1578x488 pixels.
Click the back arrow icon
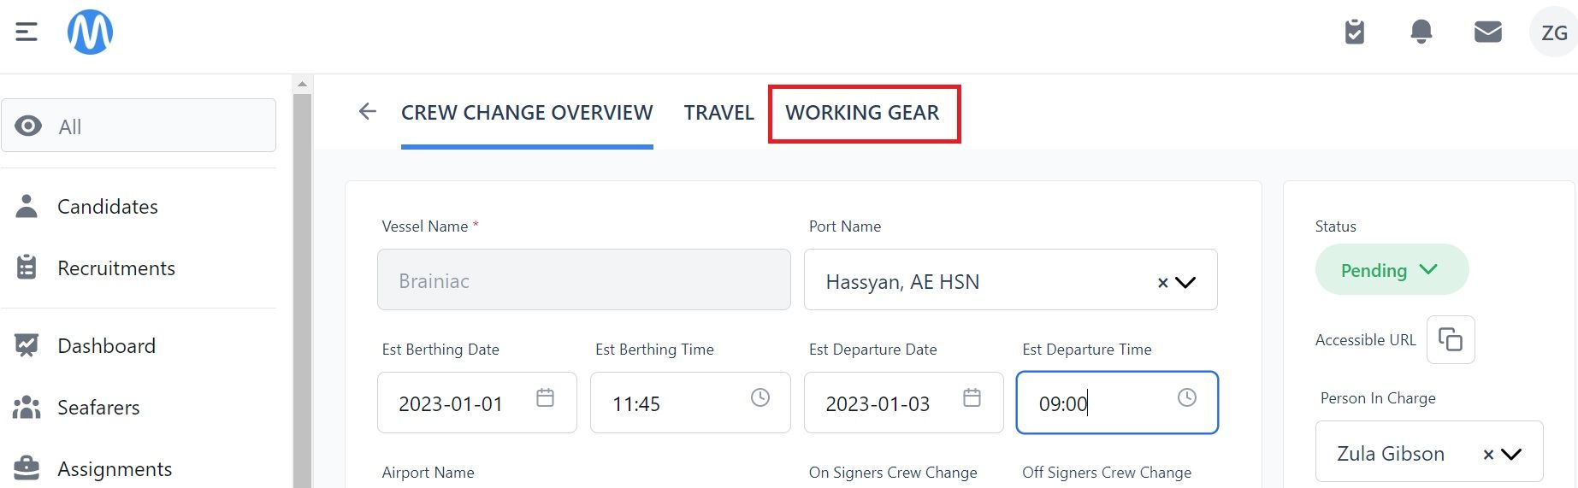368,111
